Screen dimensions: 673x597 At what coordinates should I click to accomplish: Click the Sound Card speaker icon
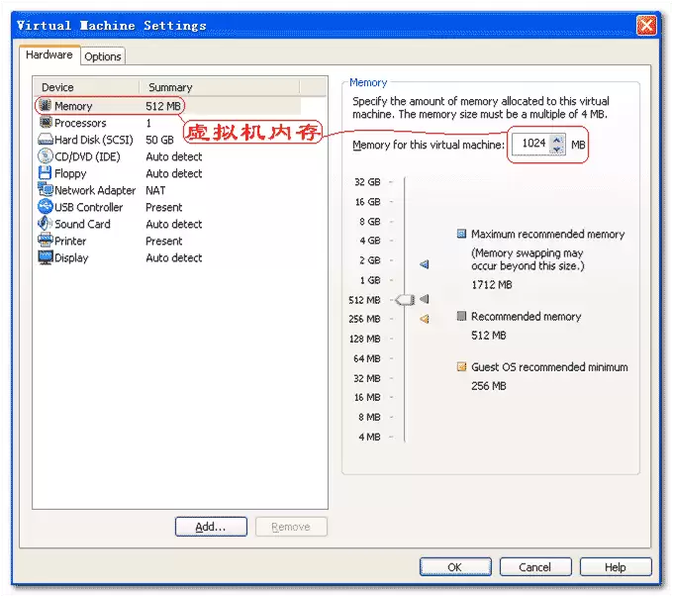[45, 224]
